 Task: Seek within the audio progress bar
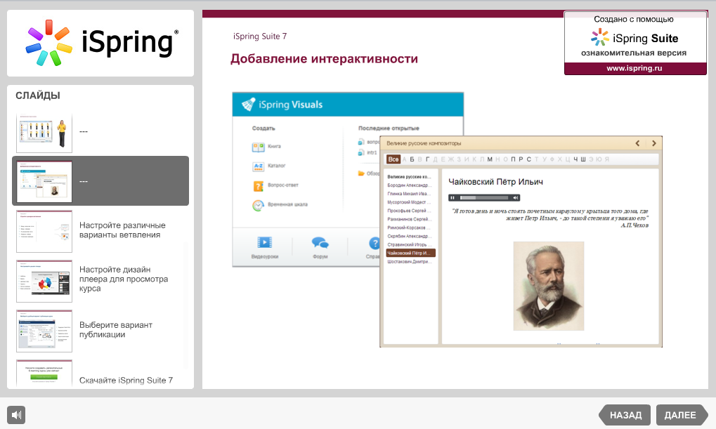coord(484,197)
